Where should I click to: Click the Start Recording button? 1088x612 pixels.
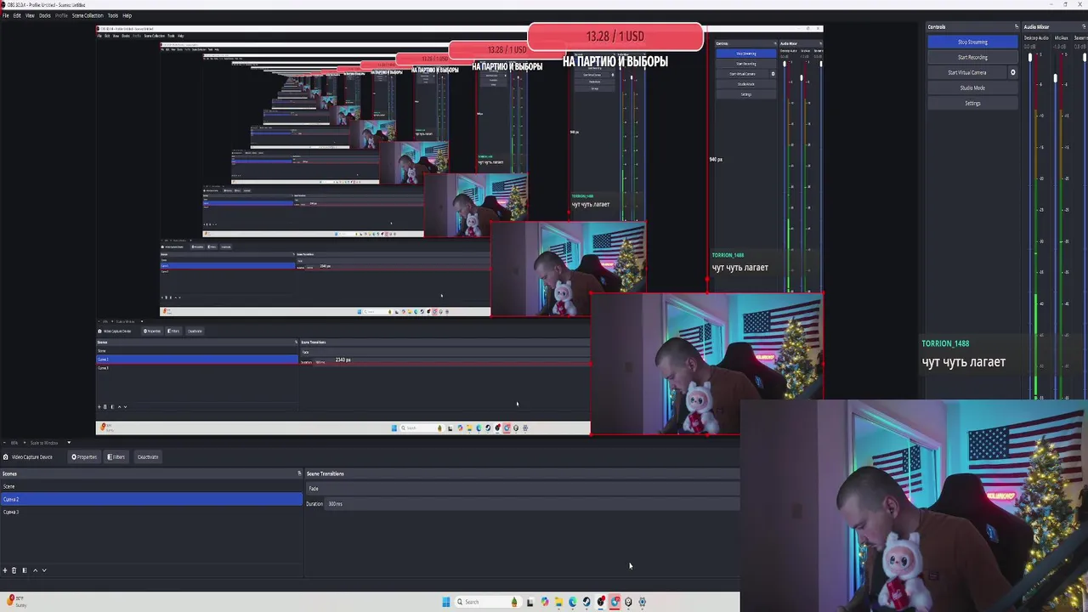point(972,57)
